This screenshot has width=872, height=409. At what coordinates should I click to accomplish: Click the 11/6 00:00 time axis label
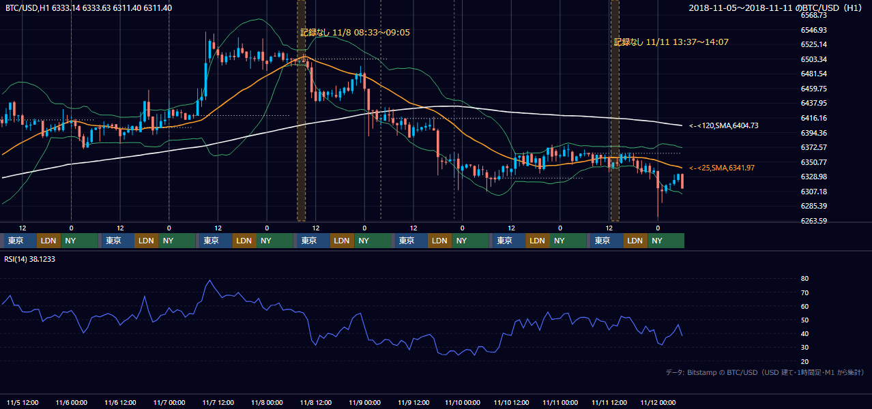[x=72, y=402]
